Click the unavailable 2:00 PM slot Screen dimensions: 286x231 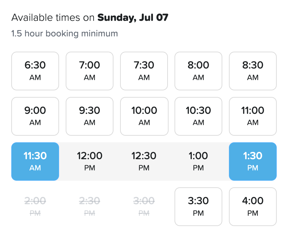[35, 206]
